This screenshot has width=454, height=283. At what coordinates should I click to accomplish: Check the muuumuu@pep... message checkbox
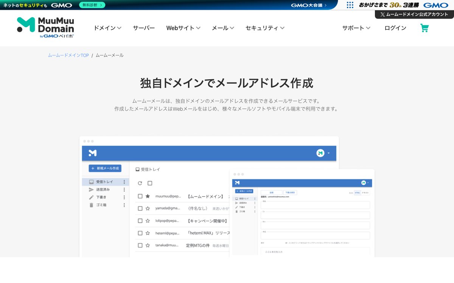click(140, 196)
